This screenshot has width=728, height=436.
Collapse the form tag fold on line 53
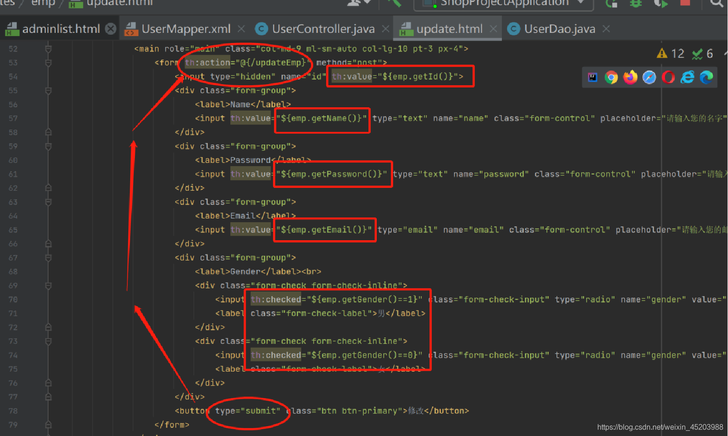(48, 62)
